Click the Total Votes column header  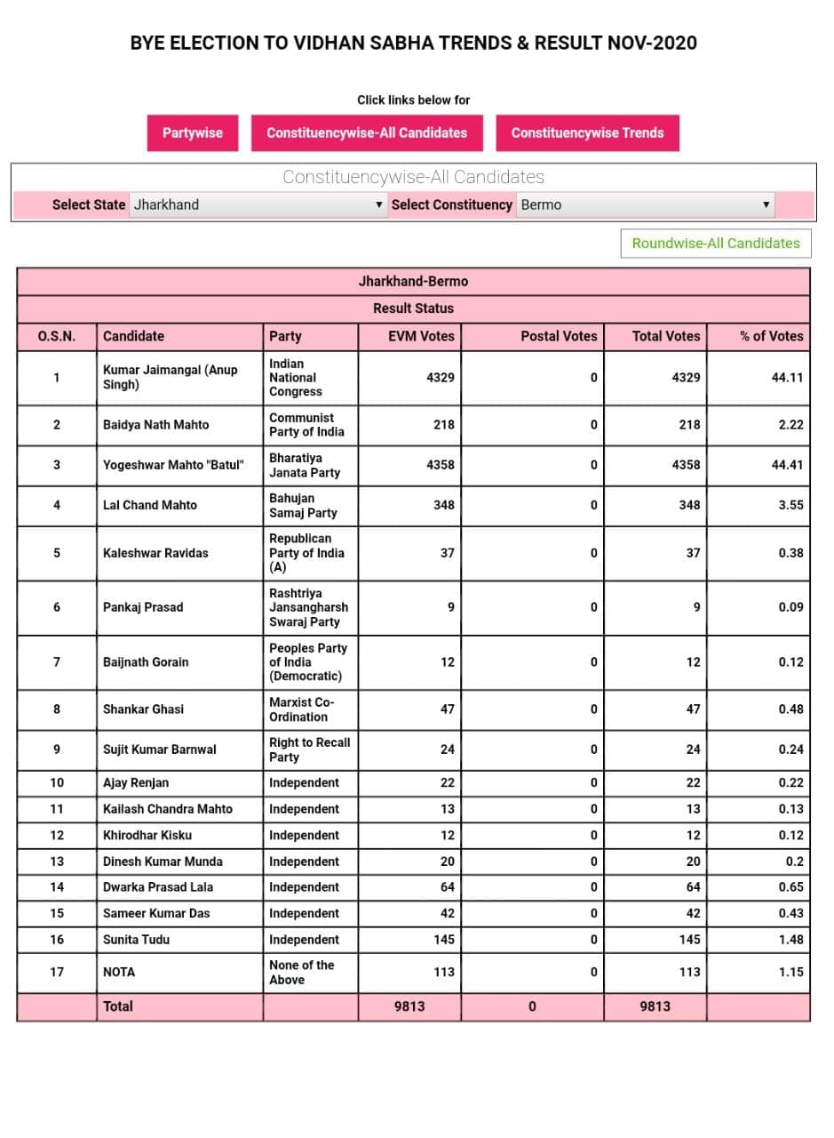point(665,336)
